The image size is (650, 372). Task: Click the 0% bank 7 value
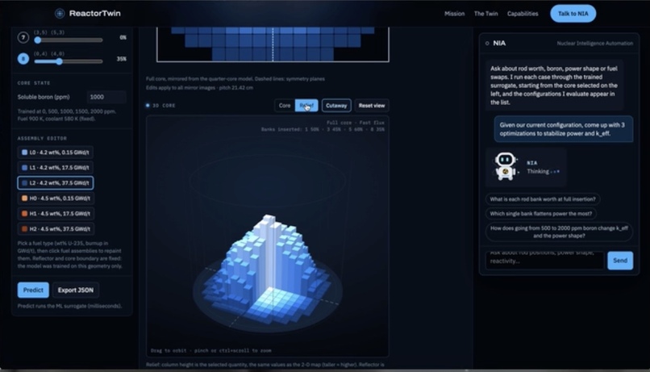point(123,37)
